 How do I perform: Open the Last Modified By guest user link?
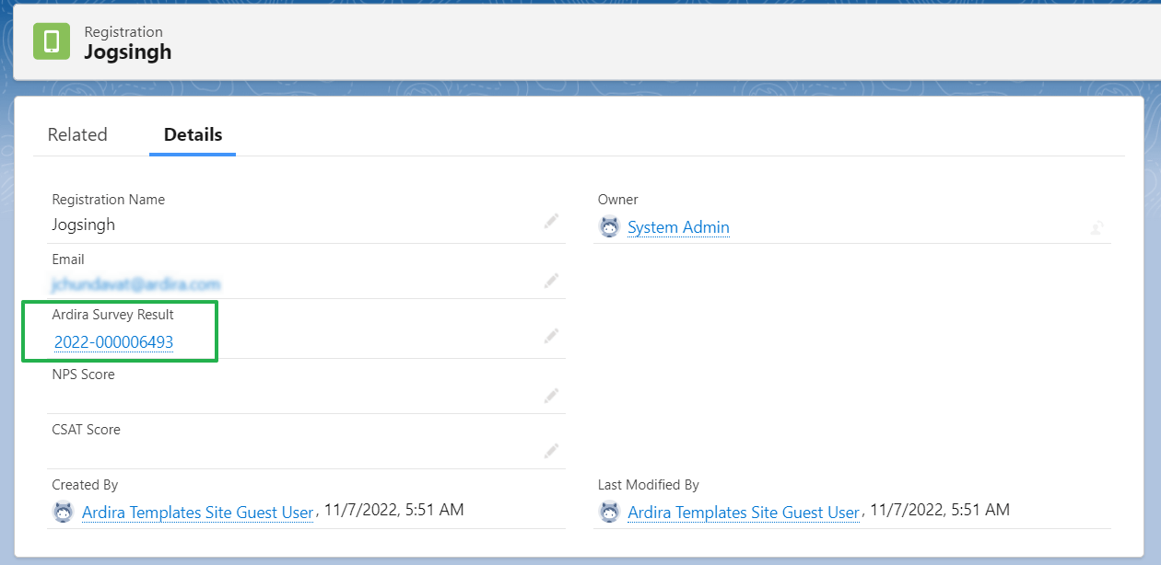tap(744, 512)
